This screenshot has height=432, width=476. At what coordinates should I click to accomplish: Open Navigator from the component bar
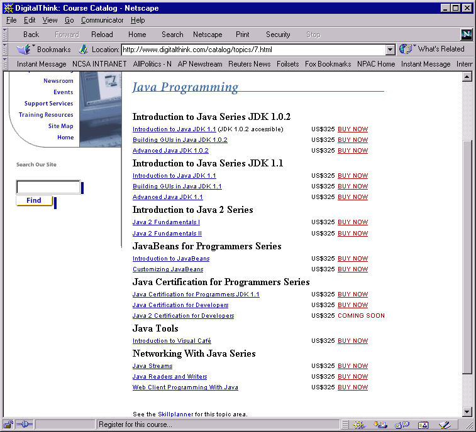tap(359, 424)
